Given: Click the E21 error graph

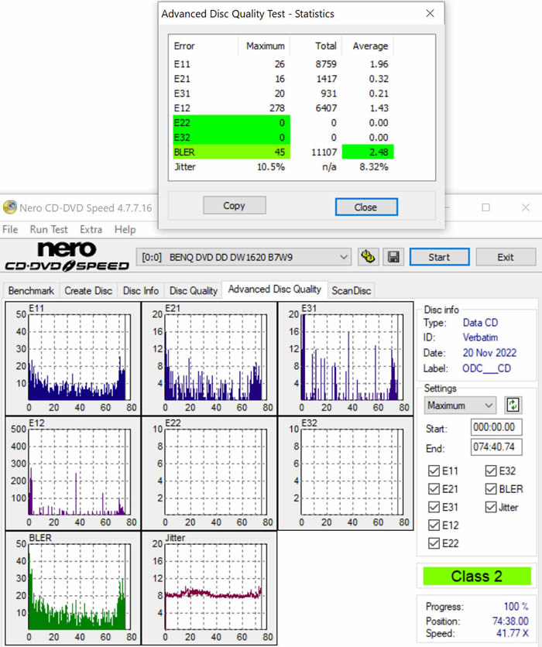Looking at the screenshot, I should 209,358.
